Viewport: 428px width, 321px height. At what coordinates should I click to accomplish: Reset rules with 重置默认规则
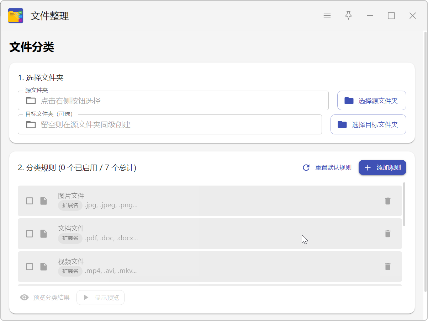tap(327, 167)
